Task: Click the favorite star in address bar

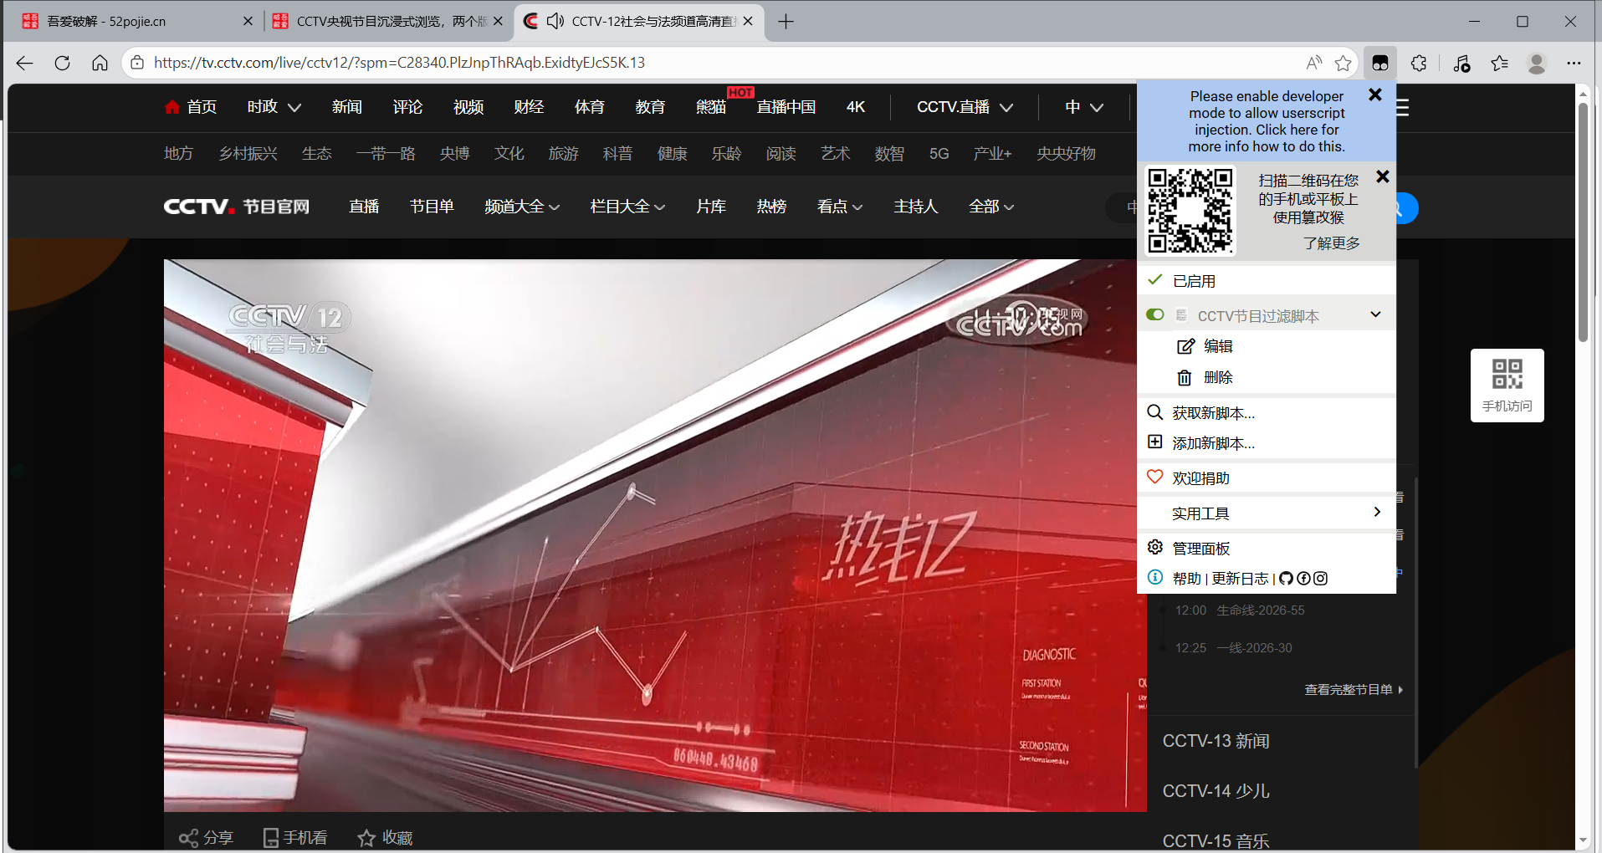Action: click(1343, 63)
